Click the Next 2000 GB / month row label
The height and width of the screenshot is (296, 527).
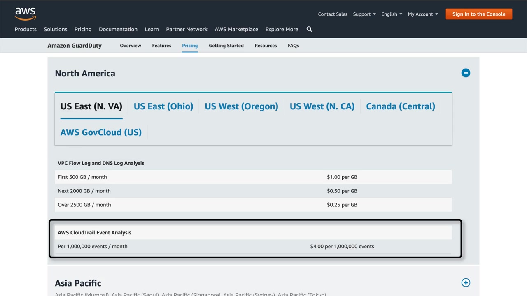(x=84, y=191)
